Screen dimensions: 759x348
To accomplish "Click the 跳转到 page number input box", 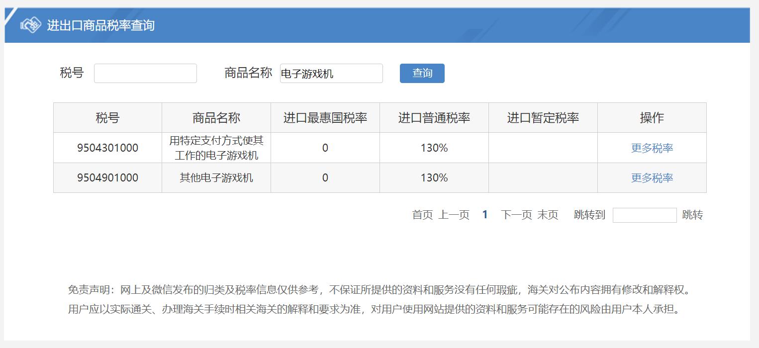I will [645, 214].
